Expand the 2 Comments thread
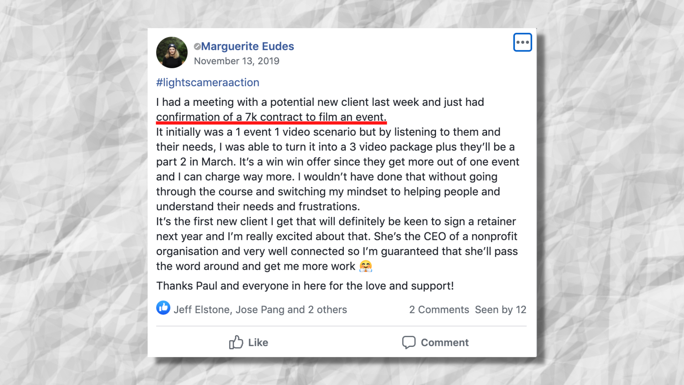 point(439,310)
